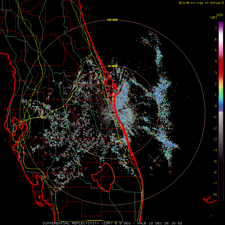Click the TH threshold label on the scale
Viewport: 225px width, 225px height.
[x=215, y=194]
